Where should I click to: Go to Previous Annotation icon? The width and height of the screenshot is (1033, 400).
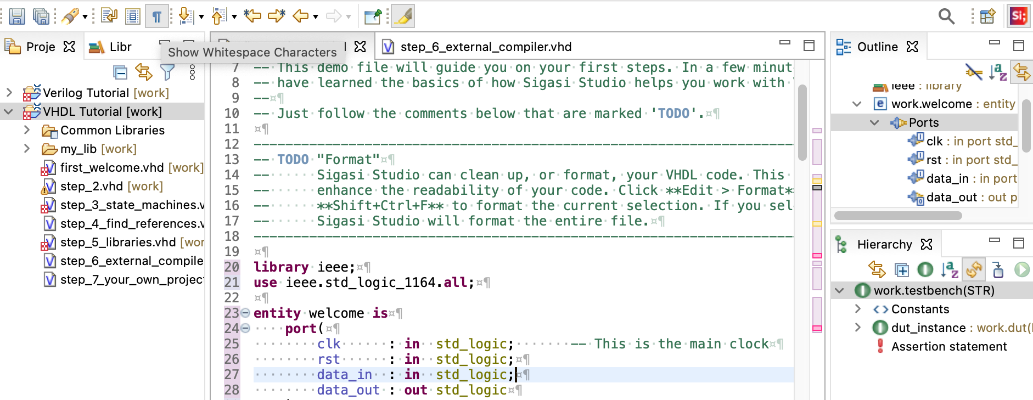point(218,16)
